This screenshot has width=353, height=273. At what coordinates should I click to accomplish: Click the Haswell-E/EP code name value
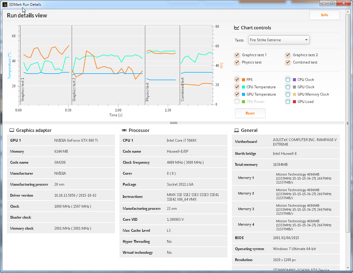coord(177,151)
